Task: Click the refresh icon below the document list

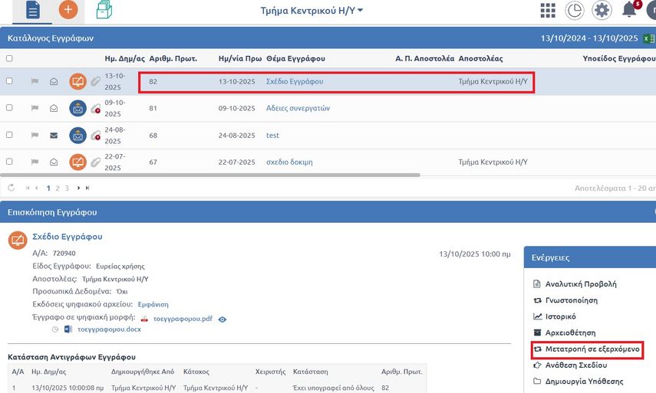Action: tap(11, 188)
